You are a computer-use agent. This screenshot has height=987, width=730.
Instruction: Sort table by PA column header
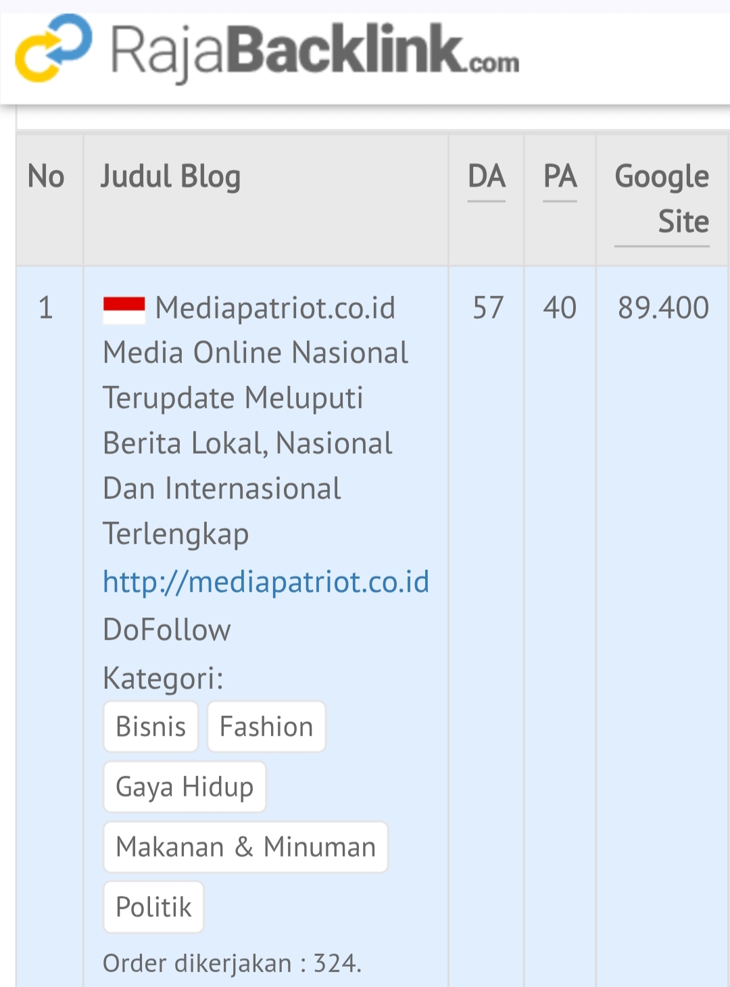click(560, 177)
